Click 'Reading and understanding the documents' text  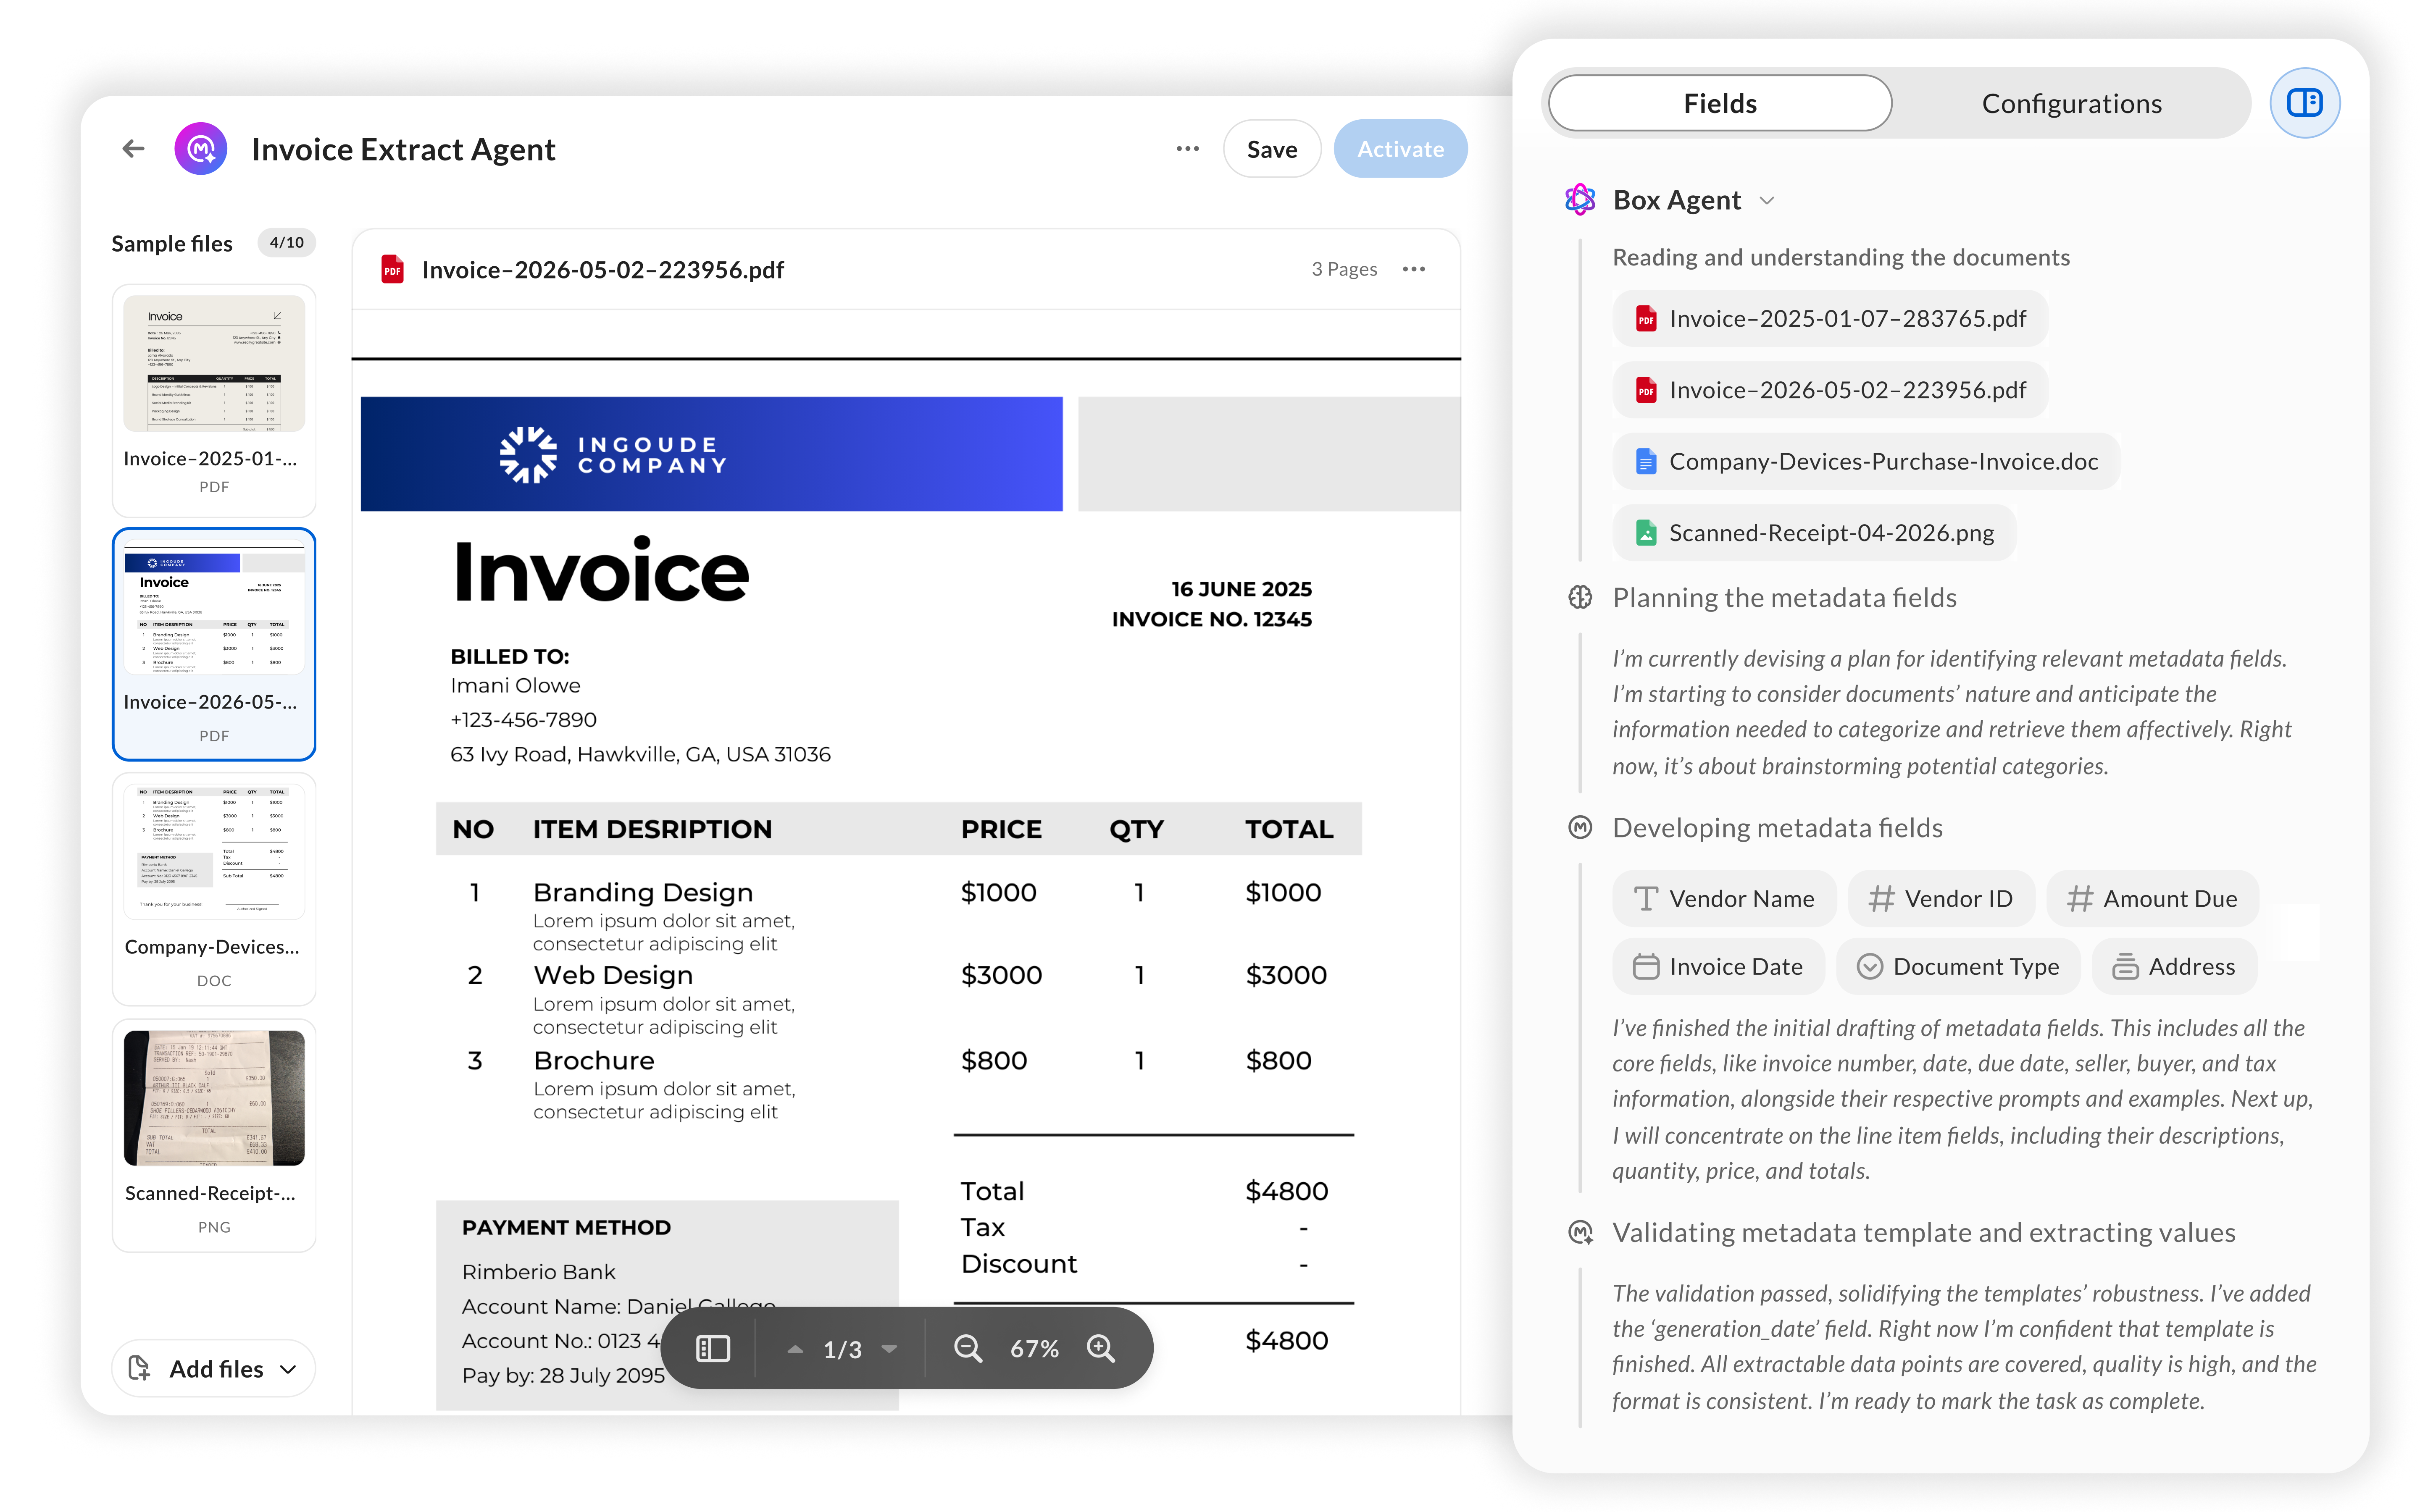(1841, 257)
